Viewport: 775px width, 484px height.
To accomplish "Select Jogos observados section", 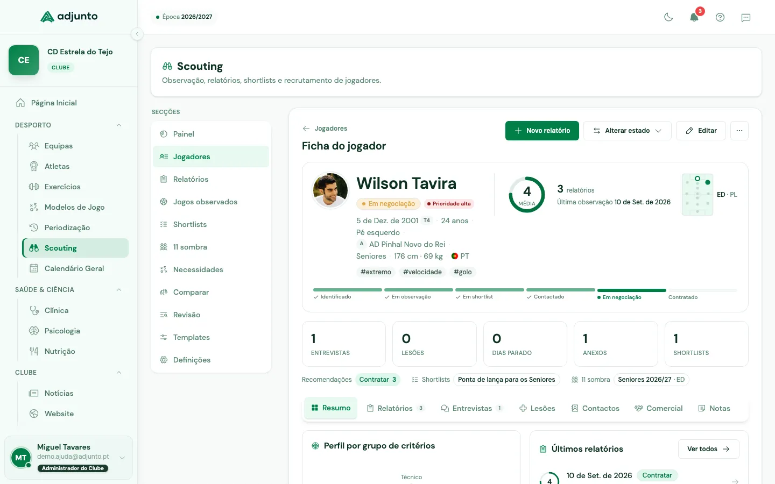I will [211, 202].
